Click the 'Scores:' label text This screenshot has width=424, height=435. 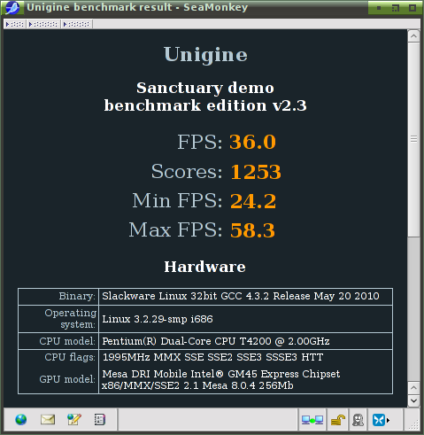(187, 171)
